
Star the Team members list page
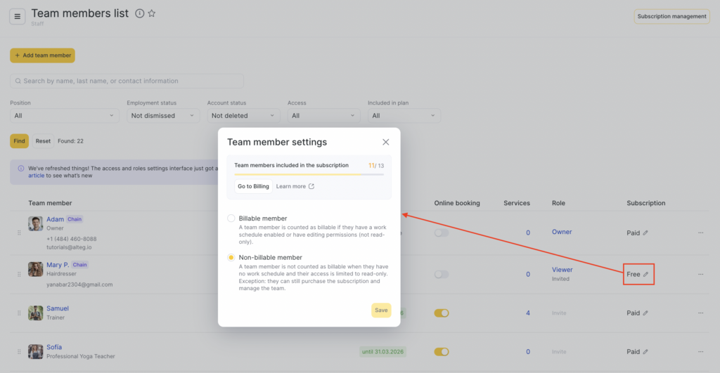[152, 13]
